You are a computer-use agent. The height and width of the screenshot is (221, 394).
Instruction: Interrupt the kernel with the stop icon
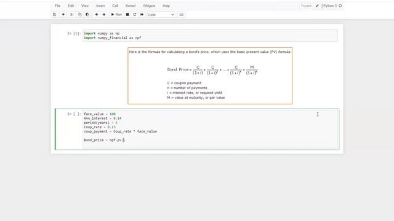point(127,15)
